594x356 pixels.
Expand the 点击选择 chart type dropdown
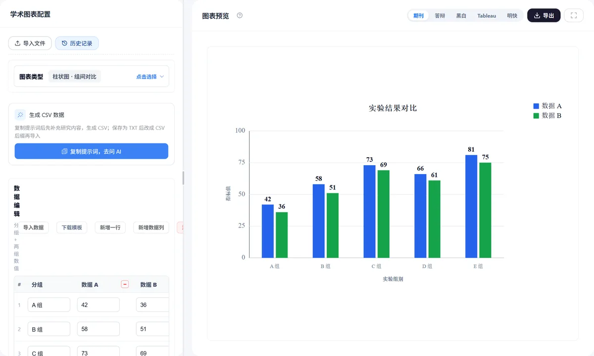point(150,77)
